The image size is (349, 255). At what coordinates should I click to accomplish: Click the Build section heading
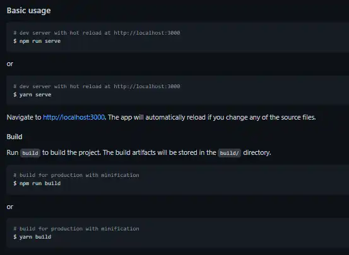coord(15,137)
